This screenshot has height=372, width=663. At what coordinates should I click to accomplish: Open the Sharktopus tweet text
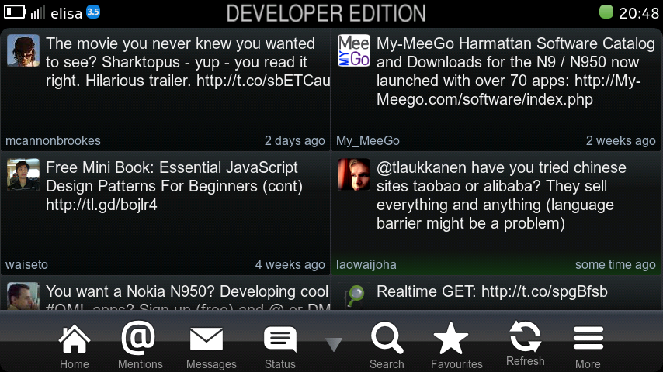188,62
